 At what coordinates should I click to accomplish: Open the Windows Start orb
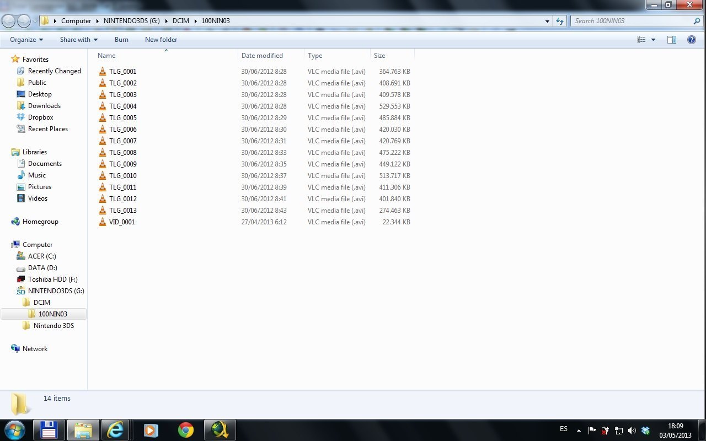tap(15, 430)
